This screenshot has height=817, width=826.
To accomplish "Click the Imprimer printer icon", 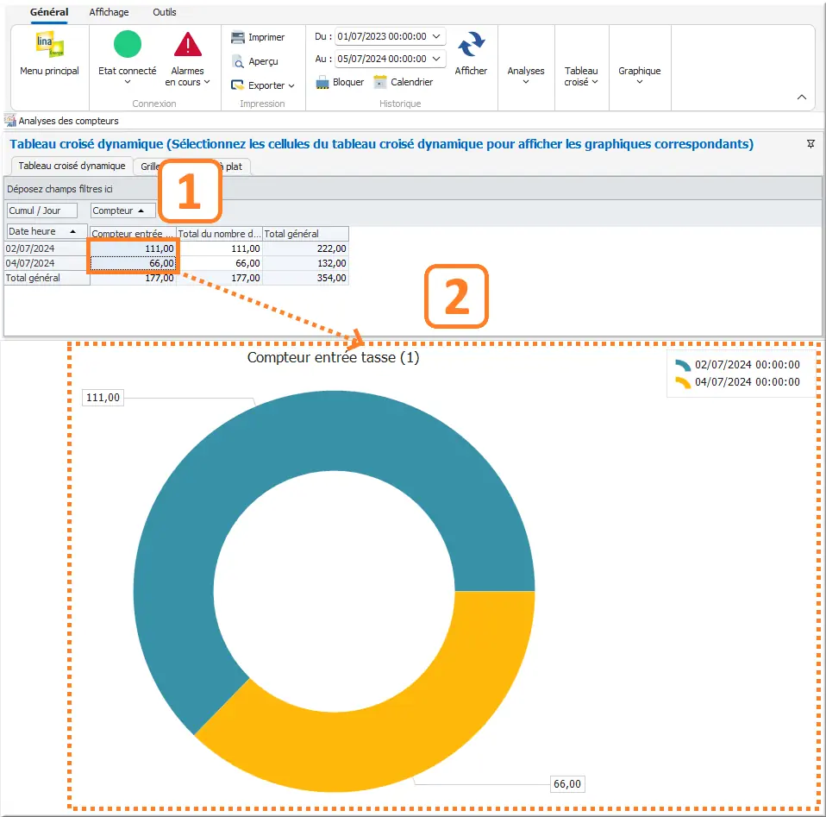I will coord(238,37).
